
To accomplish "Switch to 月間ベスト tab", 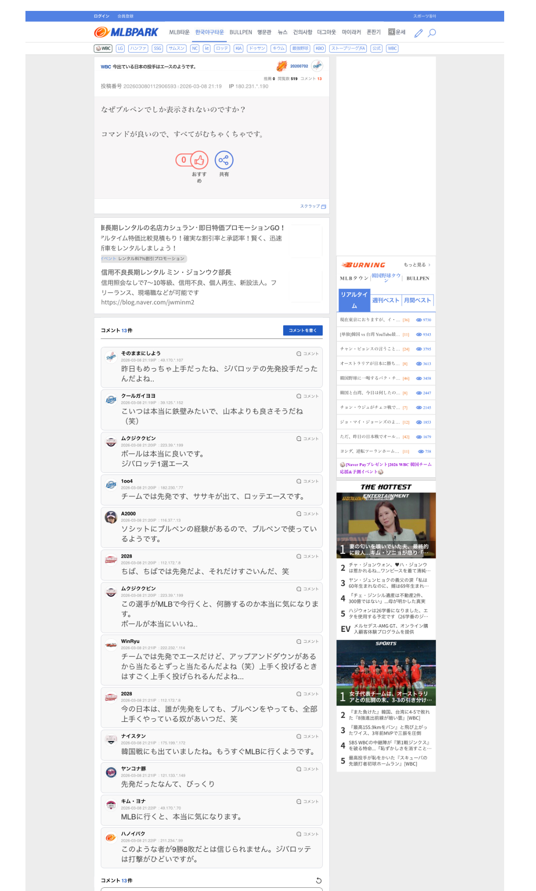I will [417, 300].
